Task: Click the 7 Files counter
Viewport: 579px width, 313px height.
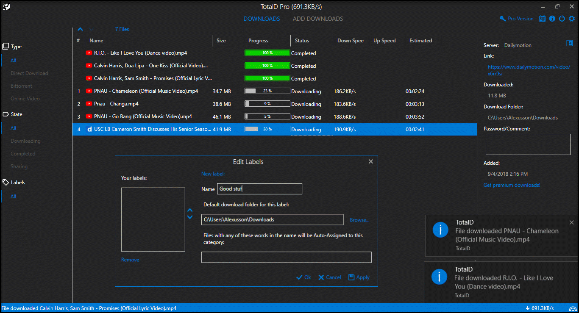Action: point(122,29)
